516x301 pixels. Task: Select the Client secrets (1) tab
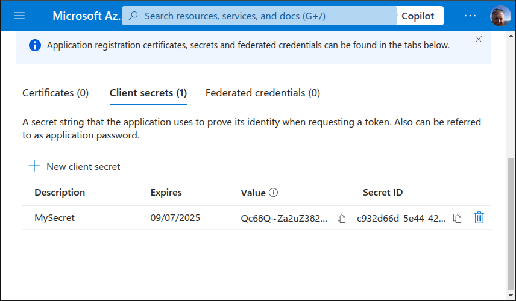click(x=148, y=93)
